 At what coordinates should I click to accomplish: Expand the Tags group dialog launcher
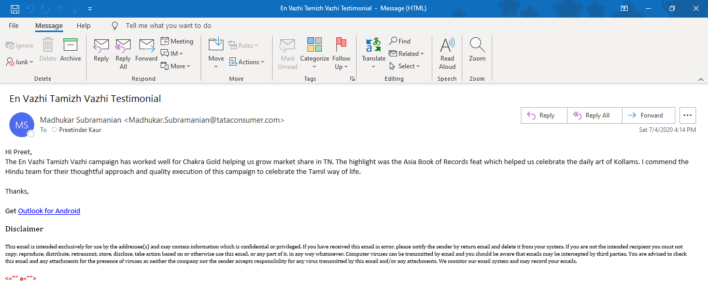352,79
